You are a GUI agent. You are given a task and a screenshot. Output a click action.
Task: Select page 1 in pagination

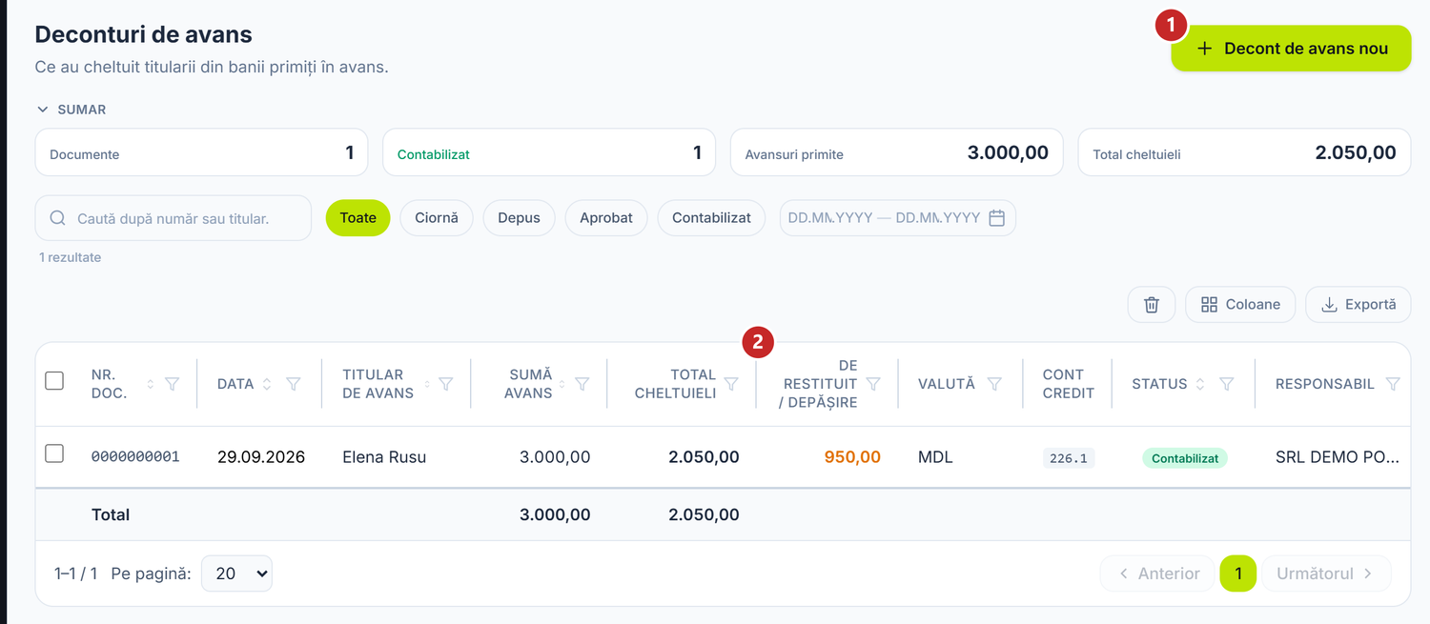pos(1238,574)
